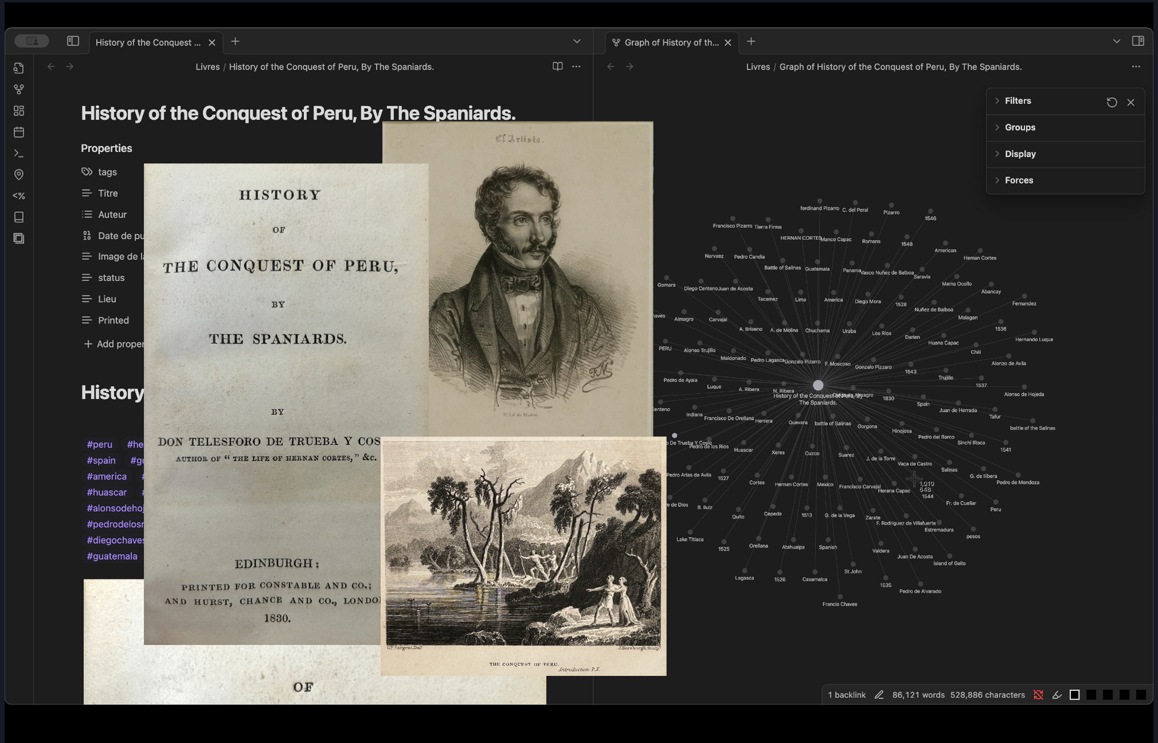Click the templater <% ribbon icon
The width and height of the screenshot is (1158, 743).
pos(18,196)
